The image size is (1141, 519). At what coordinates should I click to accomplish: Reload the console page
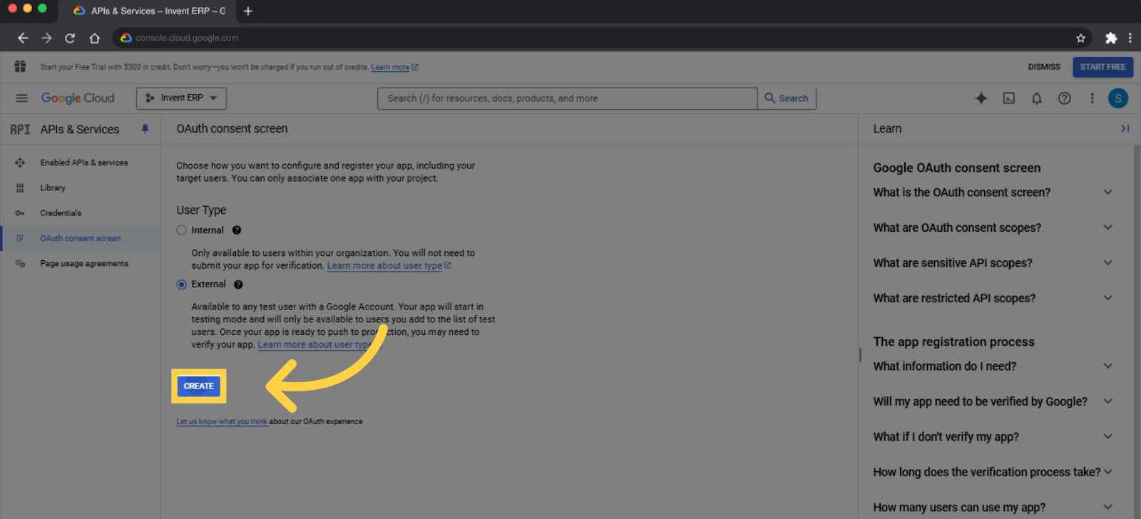(x=70, y=38)
